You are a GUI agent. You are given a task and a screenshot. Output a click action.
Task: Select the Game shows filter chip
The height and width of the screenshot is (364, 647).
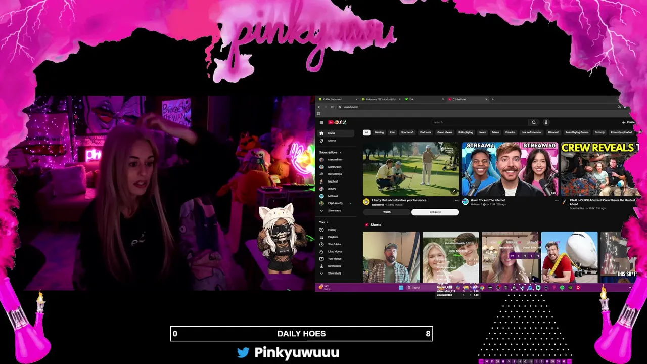[445, 132]
